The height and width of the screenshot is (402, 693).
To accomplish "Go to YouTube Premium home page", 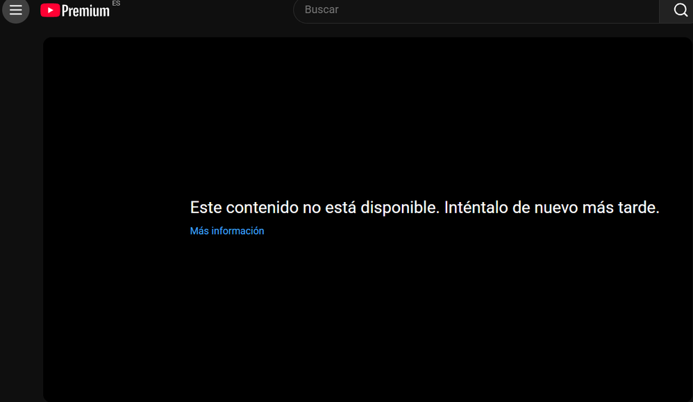I will [x=75, y=10].
